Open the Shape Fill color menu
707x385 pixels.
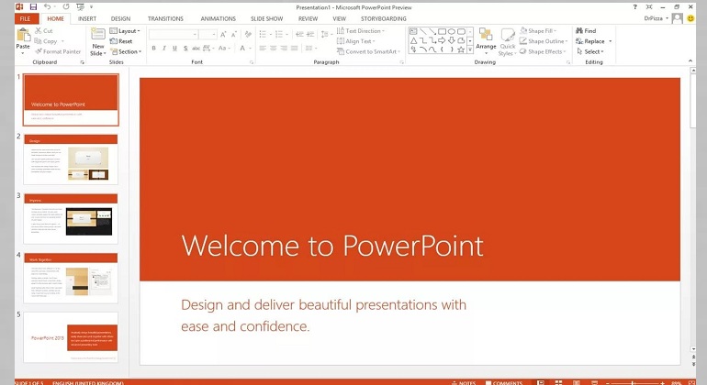tap(538, 30)
